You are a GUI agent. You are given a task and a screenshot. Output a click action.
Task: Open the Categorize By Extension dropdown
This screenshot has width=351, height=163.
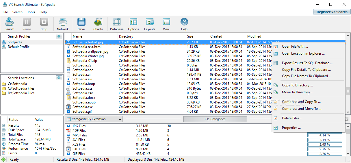pos(94,119)
